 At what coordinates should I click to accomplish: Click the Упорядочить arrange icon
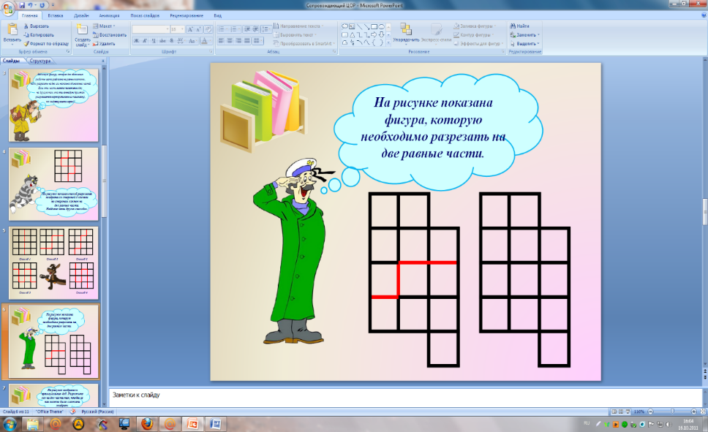point(406,29)
